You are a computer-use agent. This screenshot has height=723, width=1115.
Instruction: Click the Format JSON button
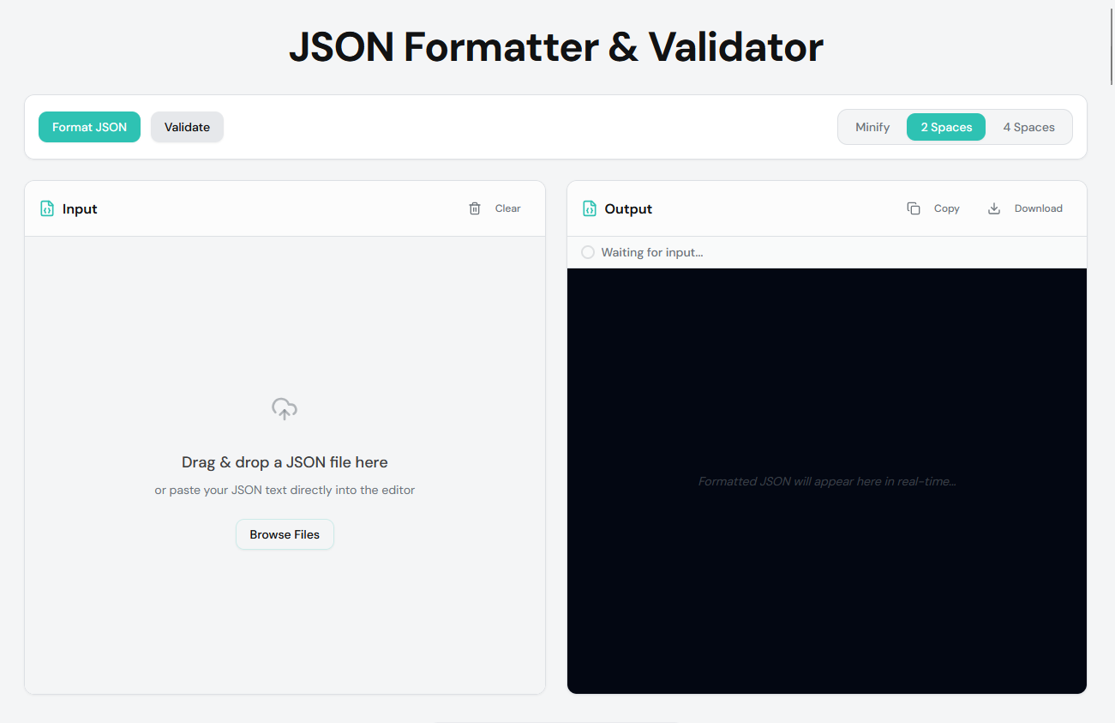point(89,127)
